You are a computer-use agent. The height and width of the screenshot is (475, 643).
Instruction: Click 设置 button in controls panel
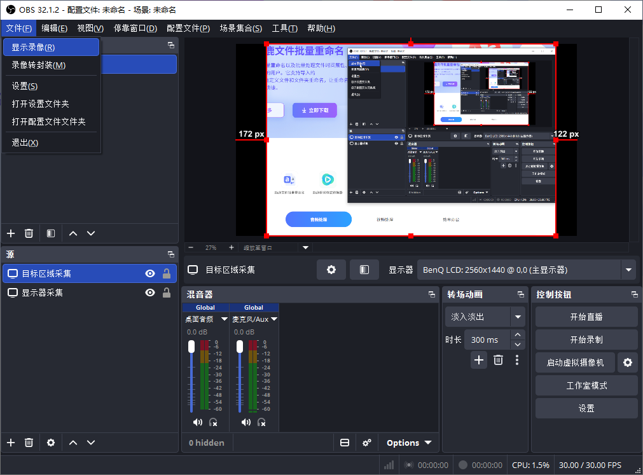click(x=586, y=409)
